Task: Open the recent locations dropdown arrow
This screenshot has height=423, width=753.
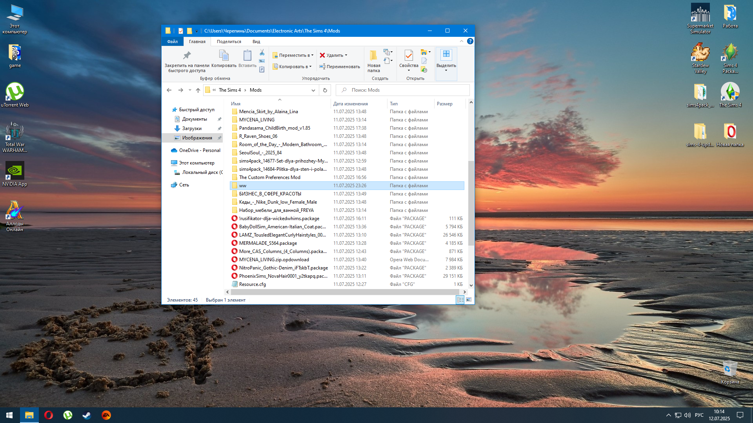Action: coord(190,90)
